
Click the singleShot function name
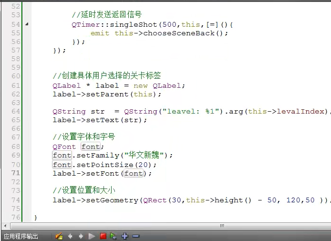134,24
